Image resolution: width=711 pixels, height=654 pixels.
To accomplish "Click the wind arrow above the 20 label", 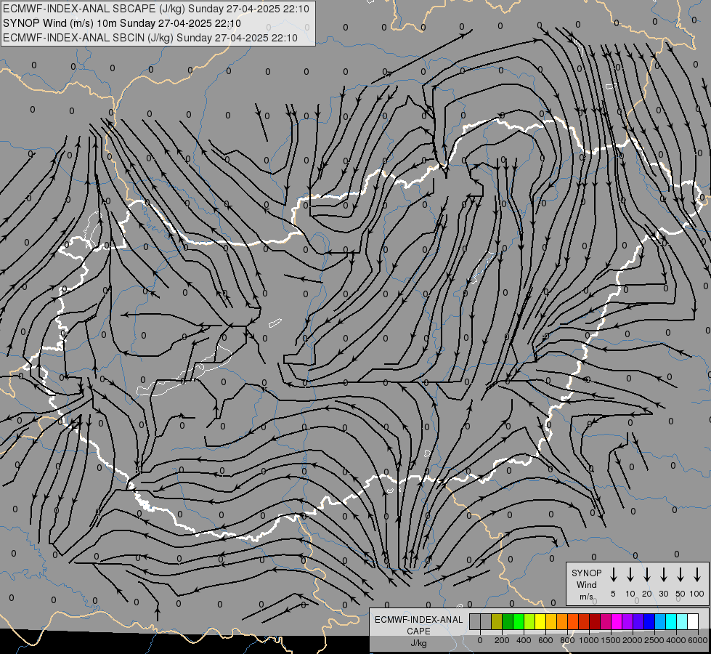I will click(x=647, y=574).
